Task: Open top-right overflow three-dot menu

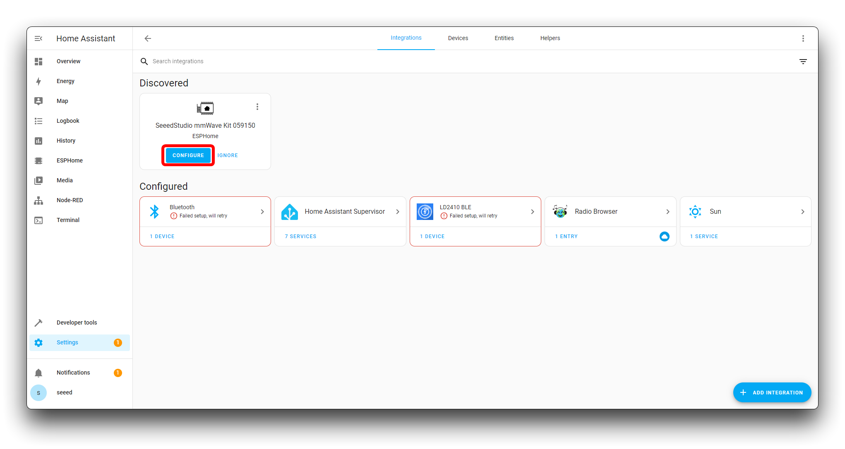Action: coord(803,38)
